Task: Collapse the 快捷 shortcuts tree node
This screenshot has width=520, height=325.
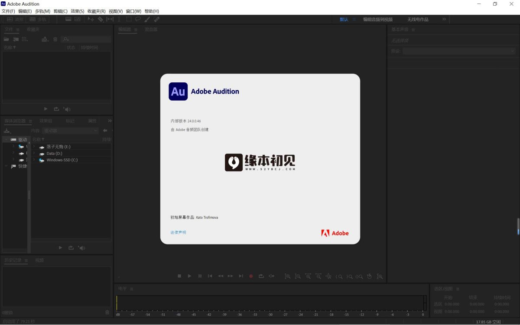Action: [6, 166]
